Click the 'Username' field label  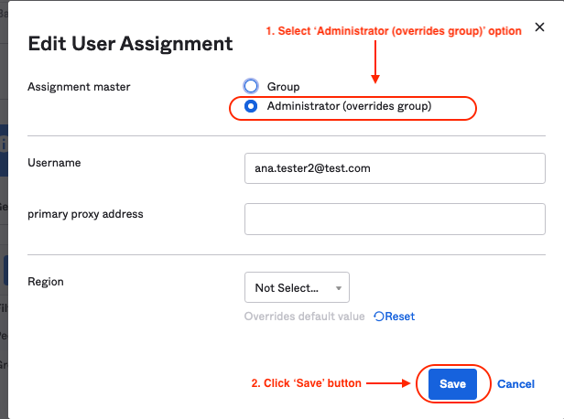pos(54,163)
